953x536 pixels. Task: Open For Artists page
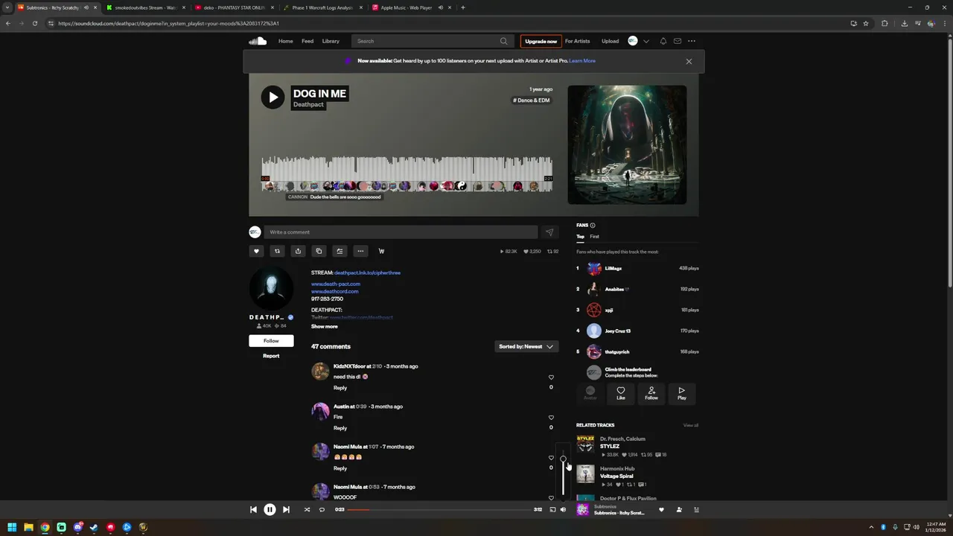click(577, 41)
